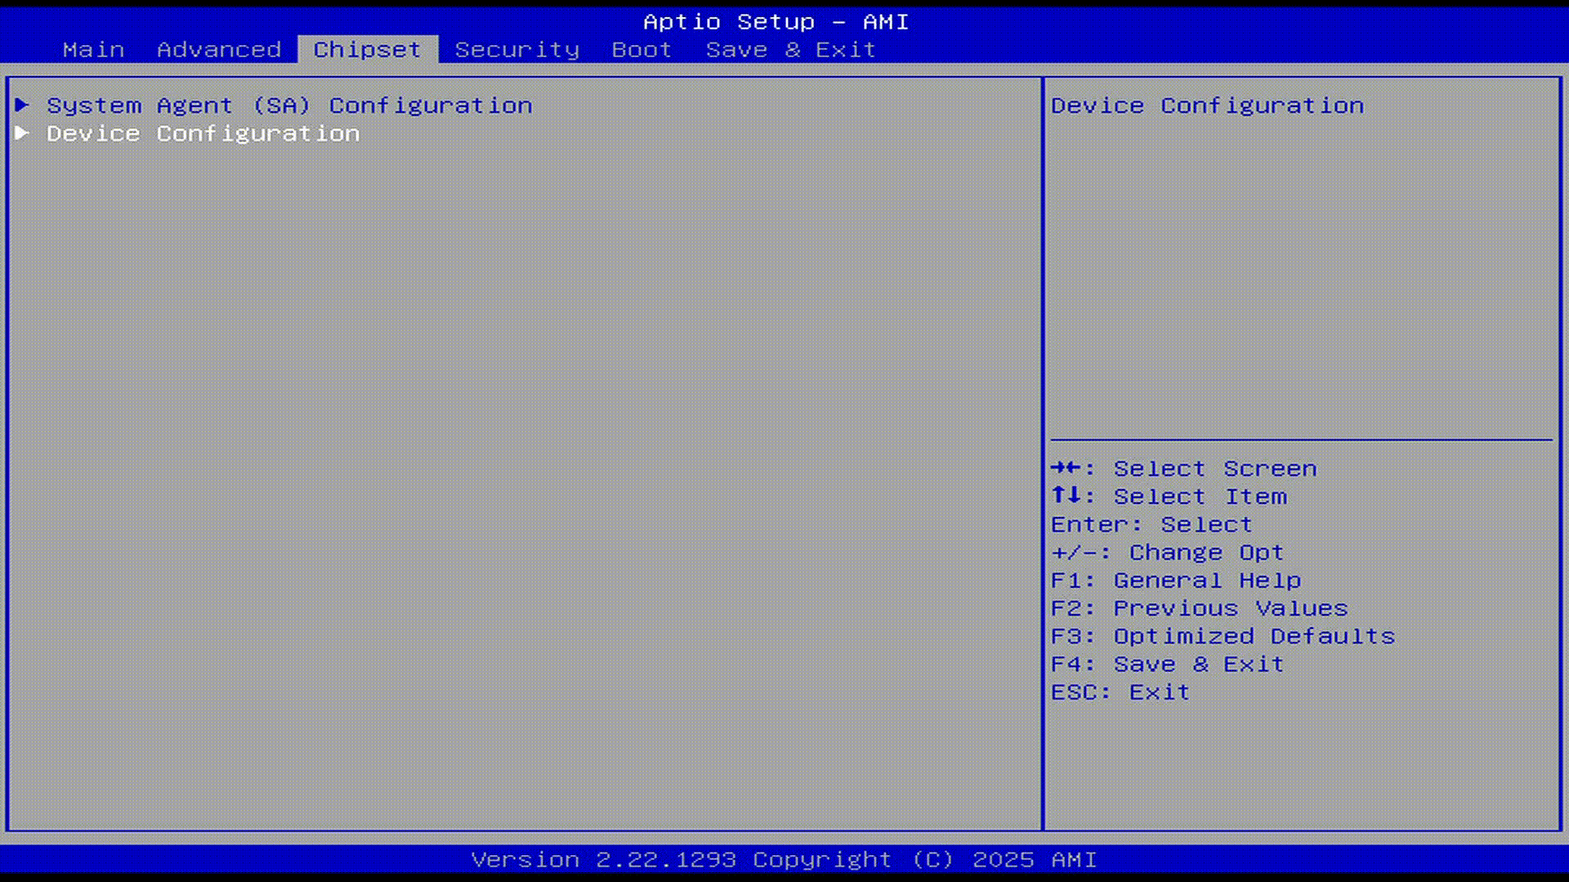The width and height of the screenshot is (1569, 882).
Task: Go to the Security tab
Action: (x=516, y=50)
